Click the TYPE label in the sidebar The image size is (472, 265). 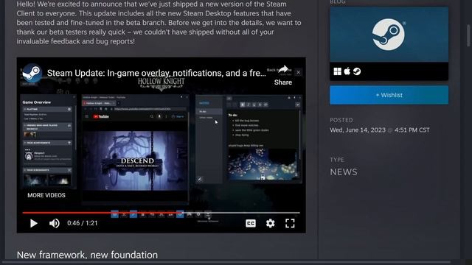click(337, 160)
